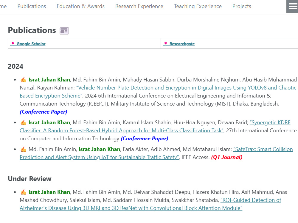Click the writing-hand icon beside Synergetic KDRF entry
This screenshot has width=298, height=223.
23,123
